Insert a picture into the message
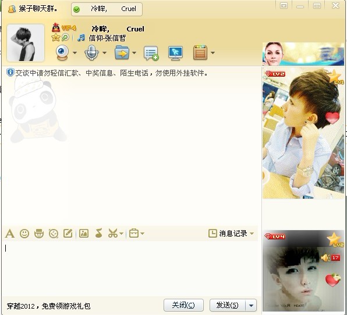 (x=84, y=233)
